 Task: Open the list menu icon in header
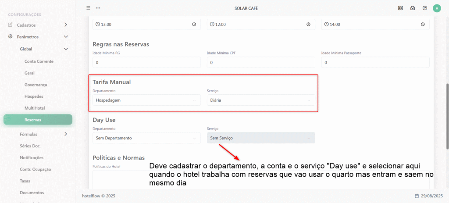[88, 8]
